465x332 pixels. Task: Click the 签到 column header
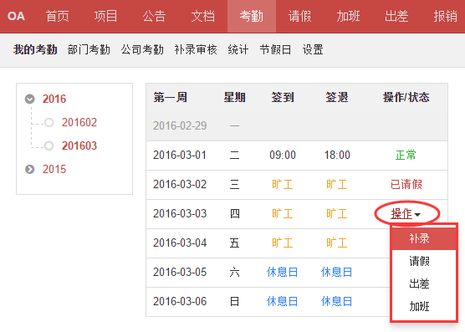coord(283,97)
